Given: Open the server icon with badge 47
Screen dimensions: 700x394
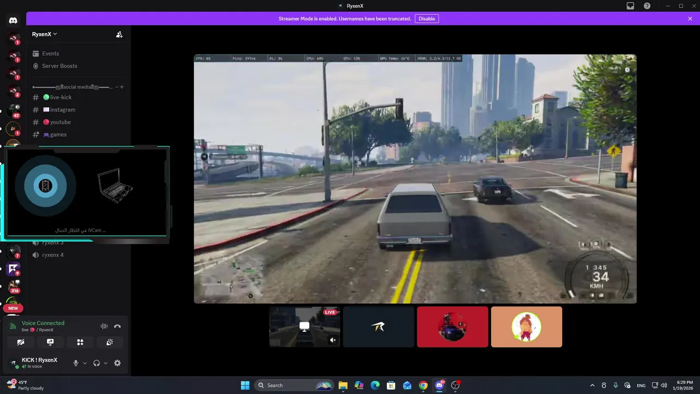Looking at the screenshot, I should coord(13,110).
